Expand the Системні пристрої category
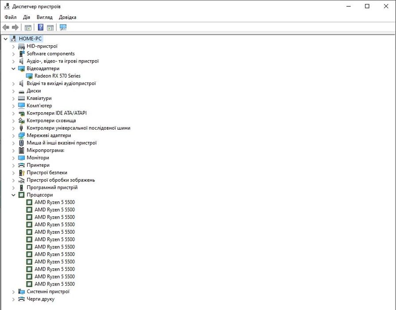Screen dimensions: 396x310 tap(13, 292)
